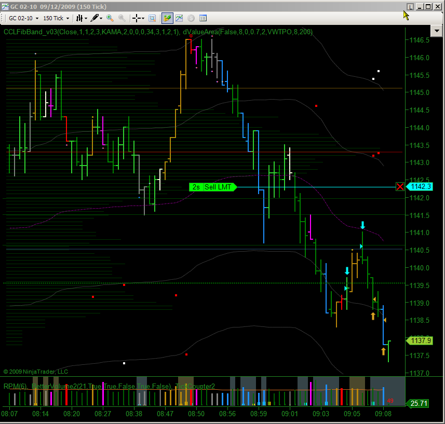Open the GC 02-10 instrument selector
The width and height of the screenshot is (445, 424).
point(23,19)
